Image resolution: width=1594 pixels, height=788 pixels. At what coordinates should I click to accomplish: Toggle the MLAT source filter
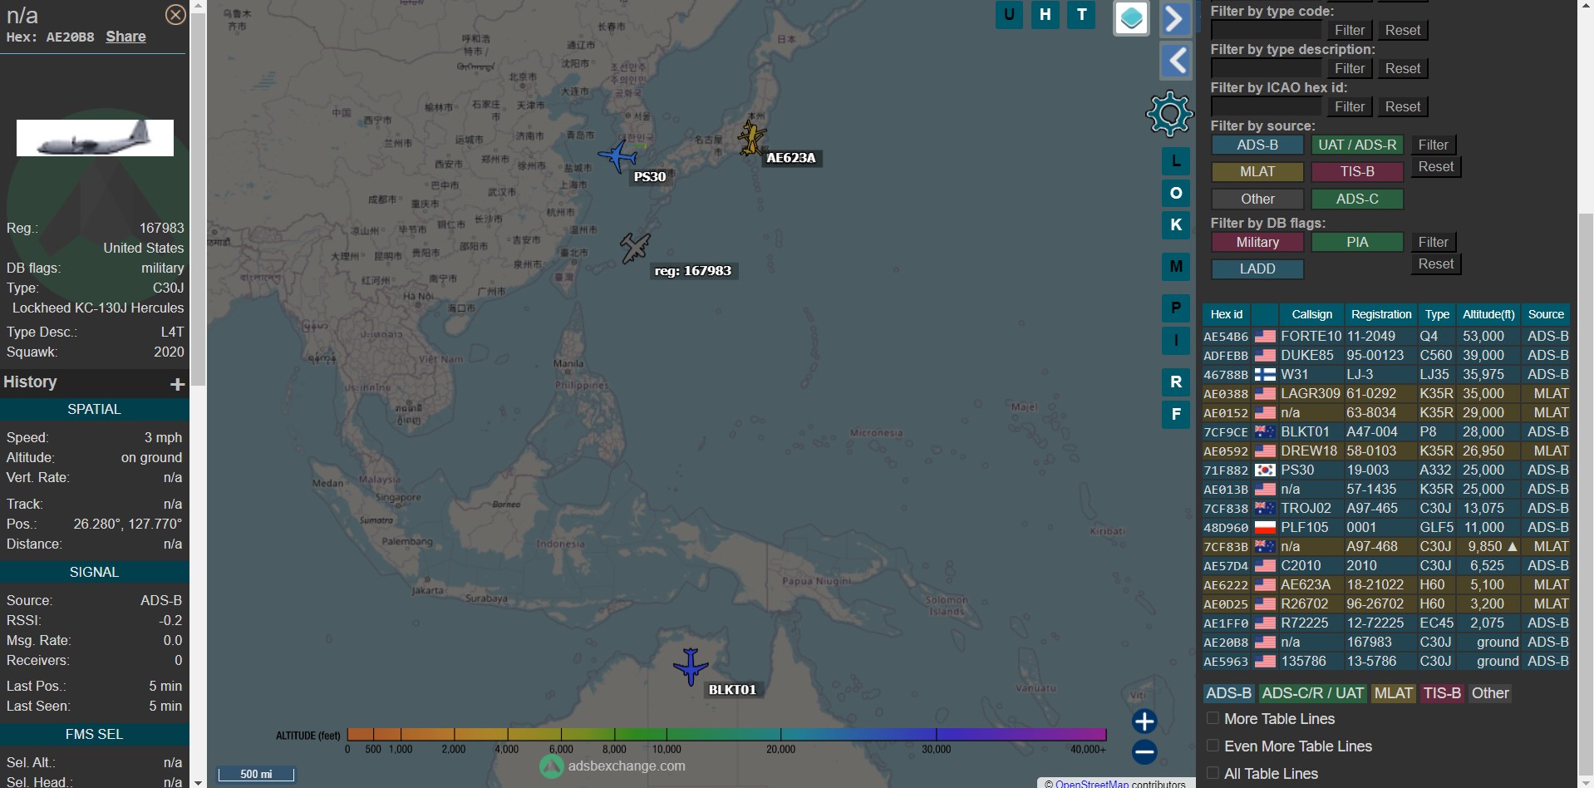pyautogui.click(x=1257, y=171)
